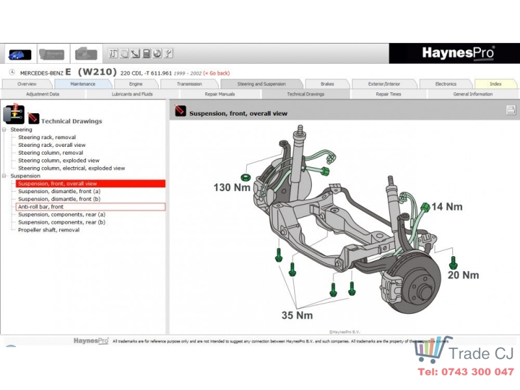Click the globe toolbar icon
Image resolution: width=520 pixels, height=390 pixels.
click(157, 53)
